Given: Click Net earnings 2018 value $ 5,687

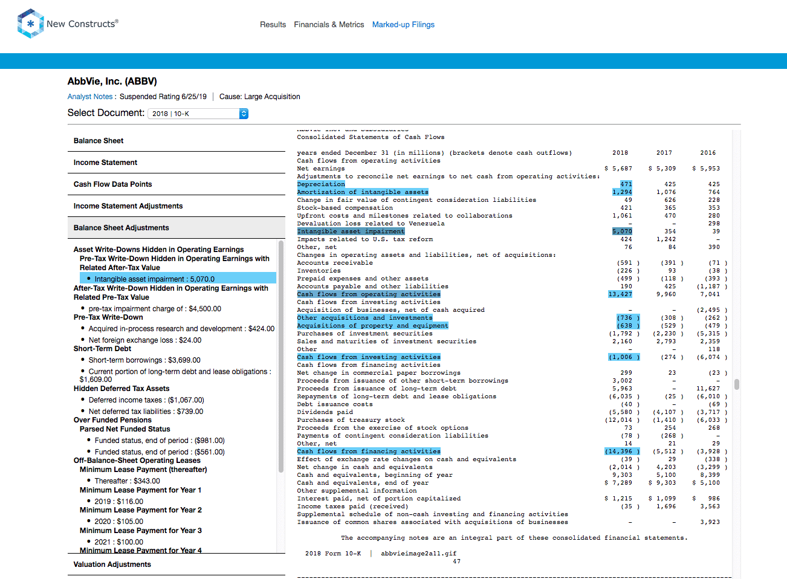Looking at the screenshot, I should (x=618, y=169).
